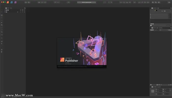Add a new layer using Layers footer icon
Image resolution: width=172 pixels, height=98 pixels.
[x=169, y=85]
